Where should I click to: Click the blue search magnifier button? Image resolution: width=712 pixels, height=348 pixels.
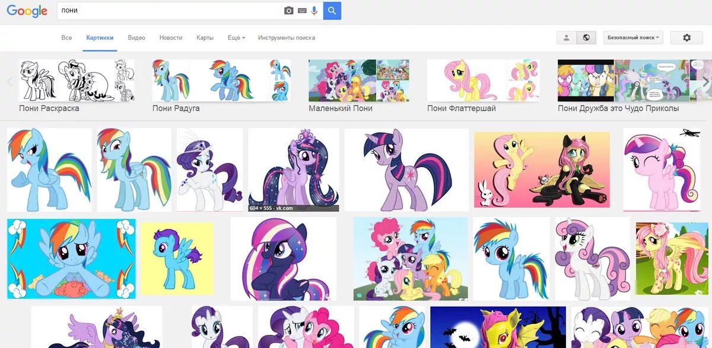tap(332, 11)
